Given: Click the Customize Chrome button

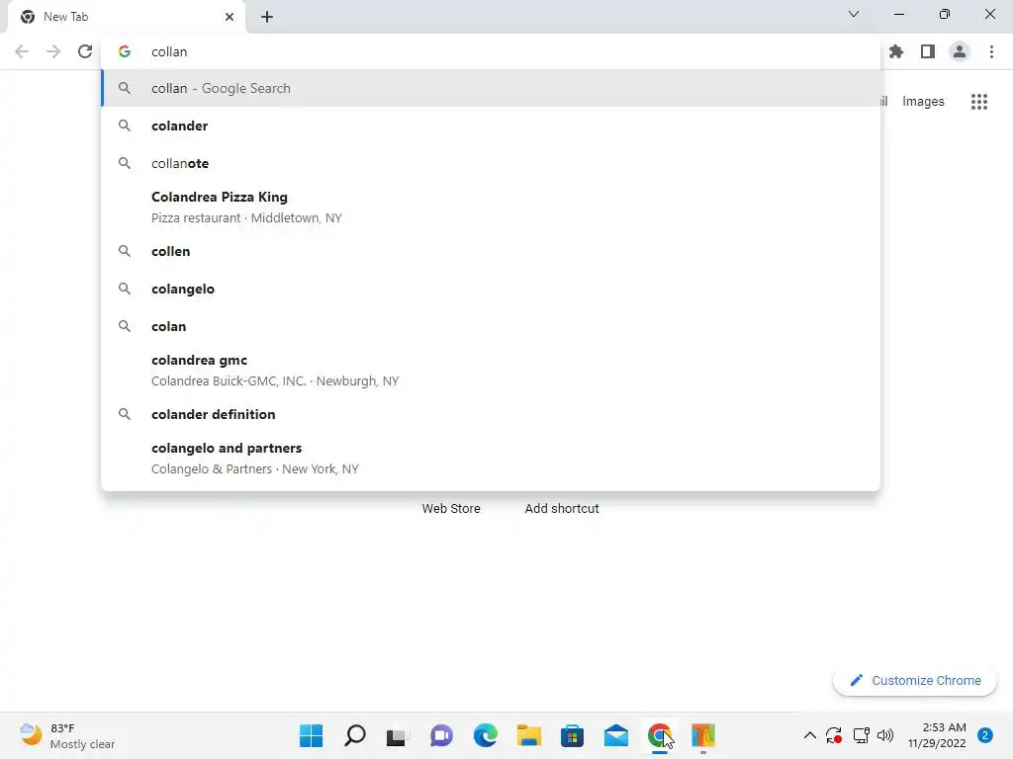Looking at the screenshot, I should 915,680.
